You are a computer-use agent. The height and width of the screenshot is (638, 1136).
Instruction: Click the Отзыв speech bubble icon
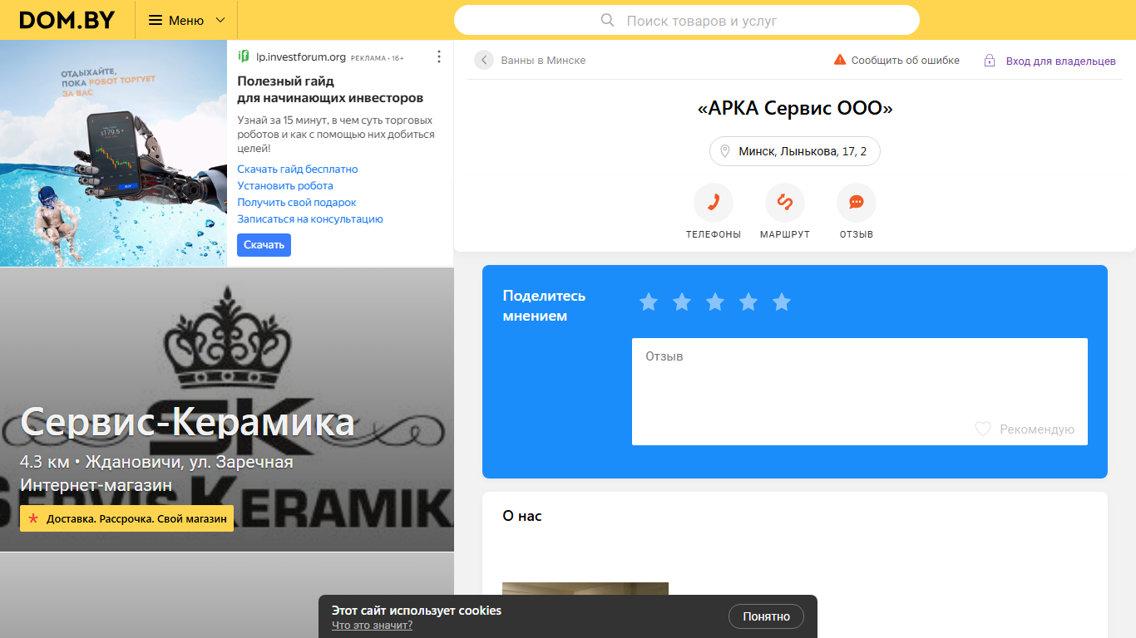[x=857, y=203]
